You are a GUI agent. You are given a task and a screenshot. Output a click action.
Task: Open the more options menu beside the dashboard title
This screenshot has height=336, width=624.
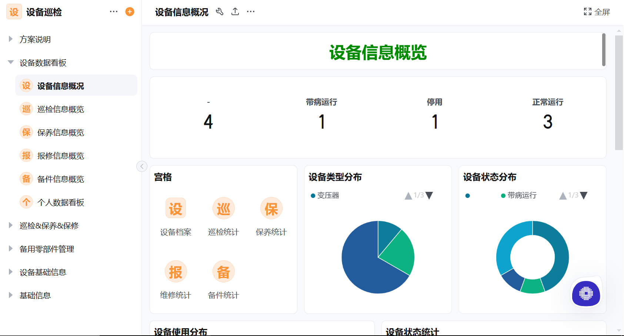(250, 11)
